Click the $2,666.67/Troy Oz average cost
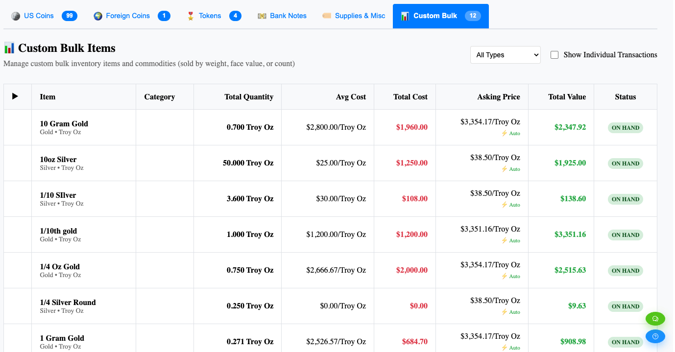This screenshot has height=352, width=675. (336, 270)
